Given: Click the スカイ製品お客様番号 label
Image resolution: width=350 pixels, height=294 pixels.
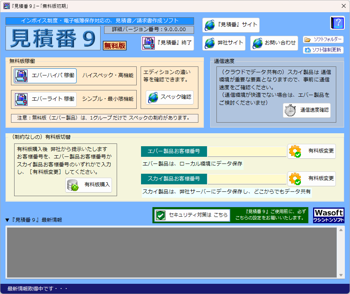Looking at the screenshot, I should coord(174,179).
